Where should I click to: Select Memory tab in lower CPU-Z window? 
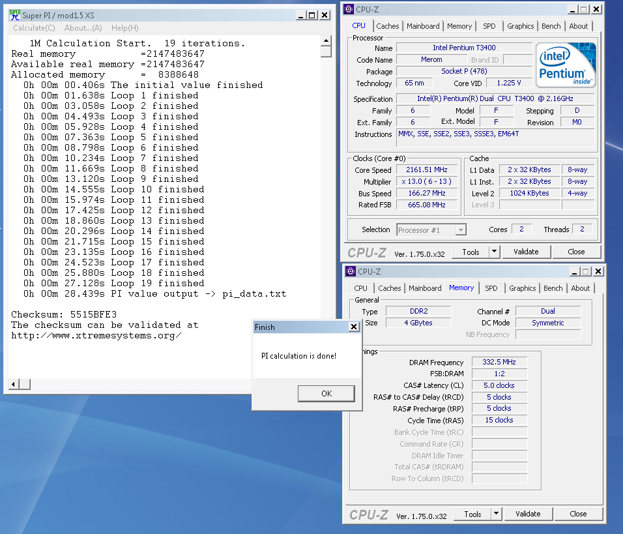(461, 288)
